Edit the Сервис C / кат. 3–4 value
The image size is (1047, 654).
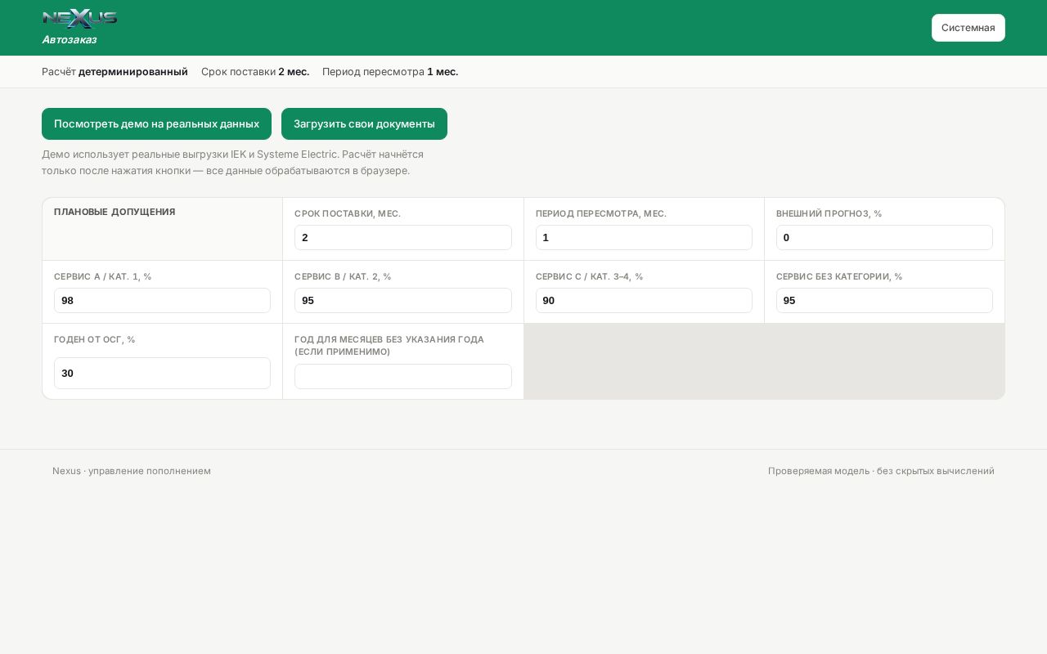644,300
